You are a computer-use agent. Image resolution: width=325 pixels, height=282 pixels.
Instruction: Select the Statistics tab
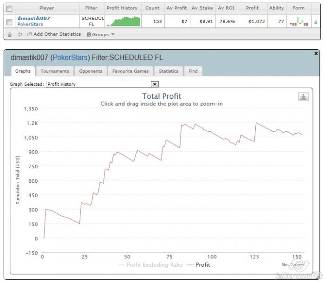(x=169, y=71)
